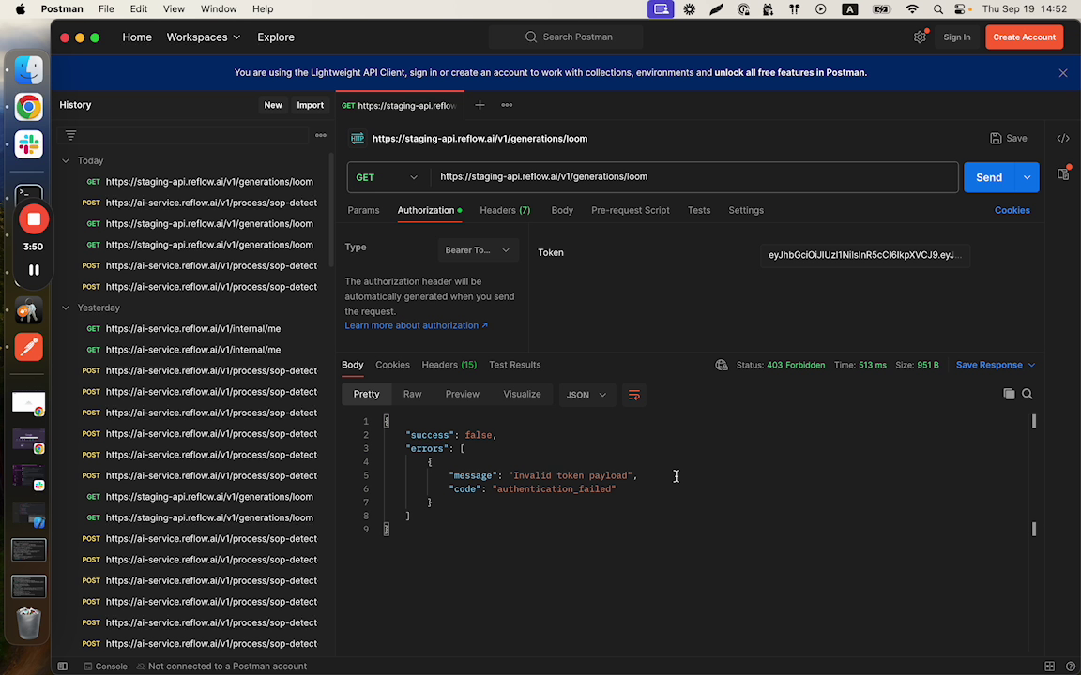Viewport: 1081px width, 675px height.
Task: Switch to the Headers (7) request tab
Action: (x=505, y=210)
